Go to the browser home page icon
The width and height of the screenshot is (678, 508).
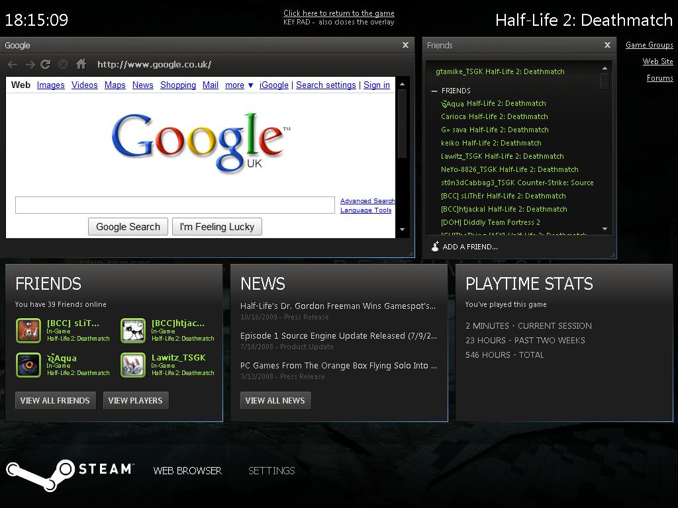pyautogui.click(x=81, y=64)
